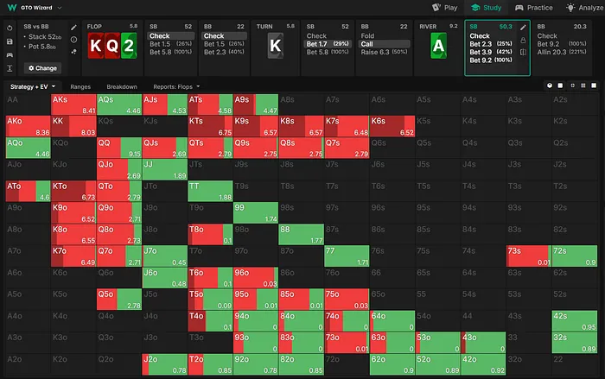Switch to the Practice tab

[533, 8]
